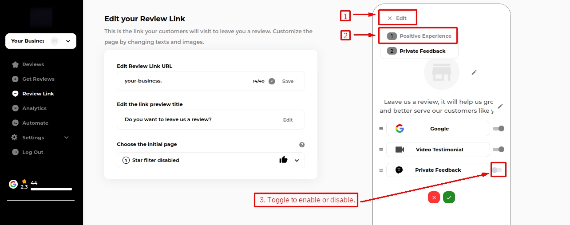Click the pencil icon beside the review message
This screenshot has width=570, height=225.
pos(500,106)
